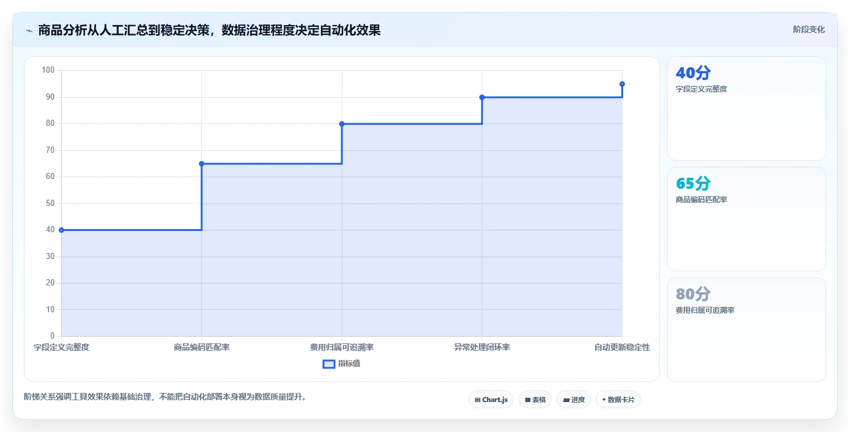Click the Chart.js chip
The height and width of the screenshot is (432, 850).
pyautogui.click(x=491, y=400)
